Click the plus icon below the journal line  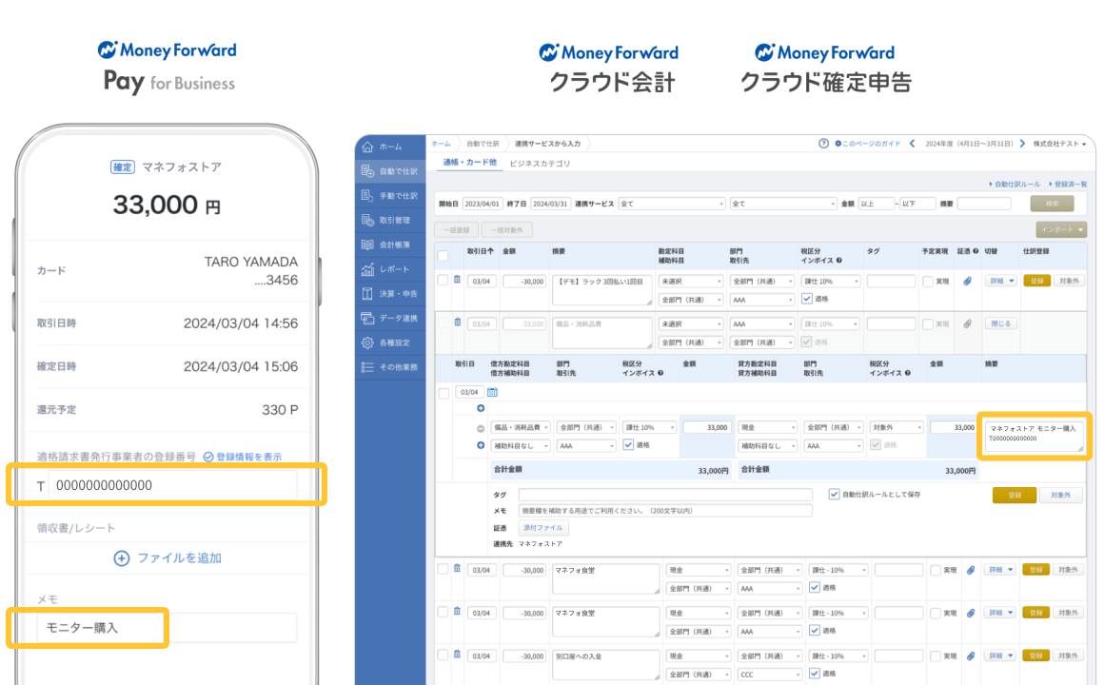[481, 445]
